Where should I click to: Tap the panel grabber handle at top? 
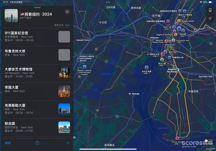click(37, 7)
